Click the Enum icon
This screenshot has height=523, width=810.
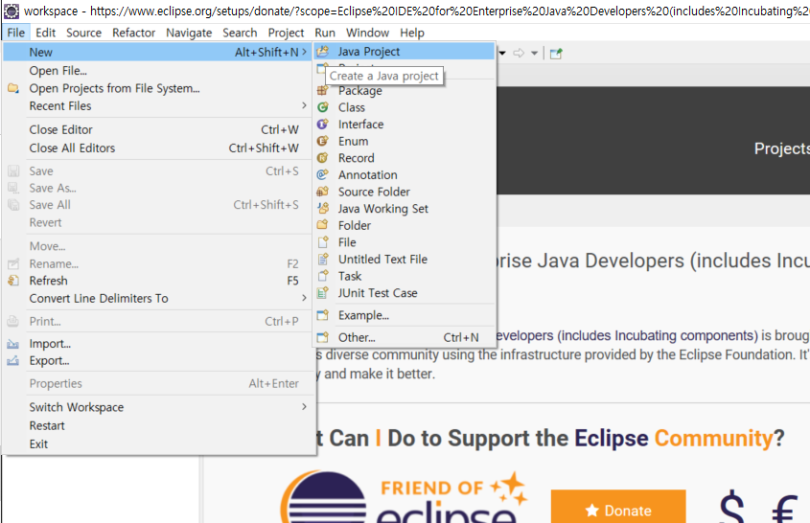click(x=323, y=141)
